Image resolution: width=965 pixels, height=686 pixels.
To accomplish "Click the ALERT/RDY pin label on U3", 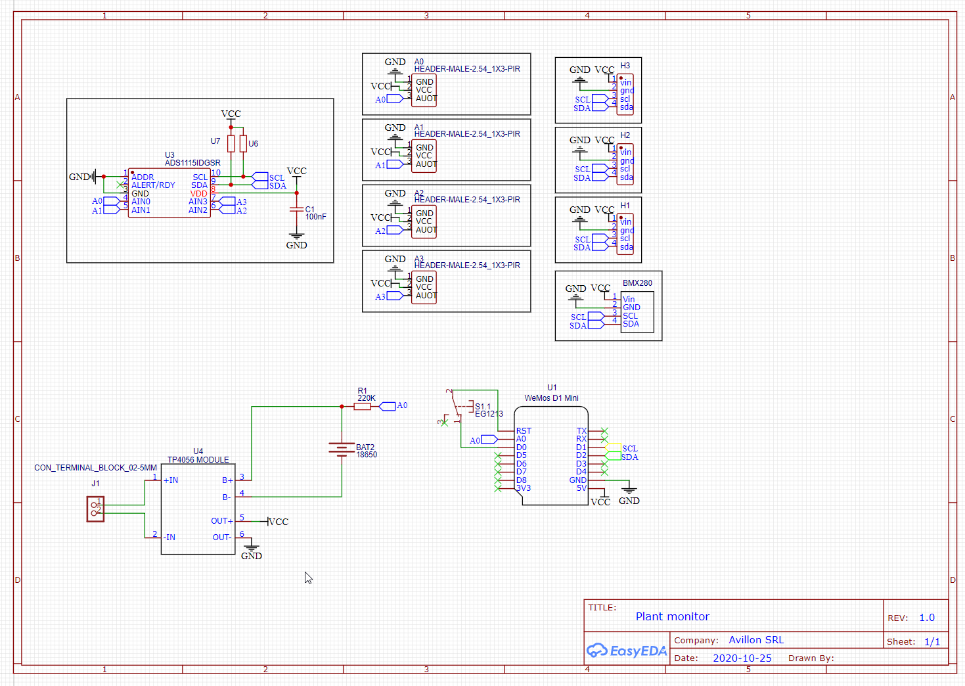I will tap(153, 185).
